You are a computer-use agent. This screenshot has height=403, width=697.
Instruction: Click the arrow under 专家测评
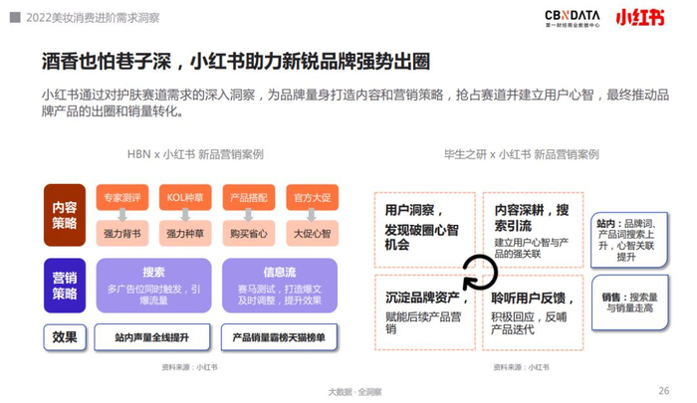coord(122,215)
